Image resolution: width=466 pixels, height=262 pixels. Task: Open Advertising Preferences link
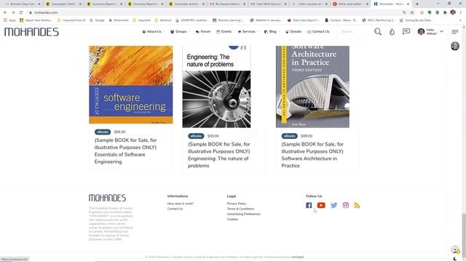244,214
